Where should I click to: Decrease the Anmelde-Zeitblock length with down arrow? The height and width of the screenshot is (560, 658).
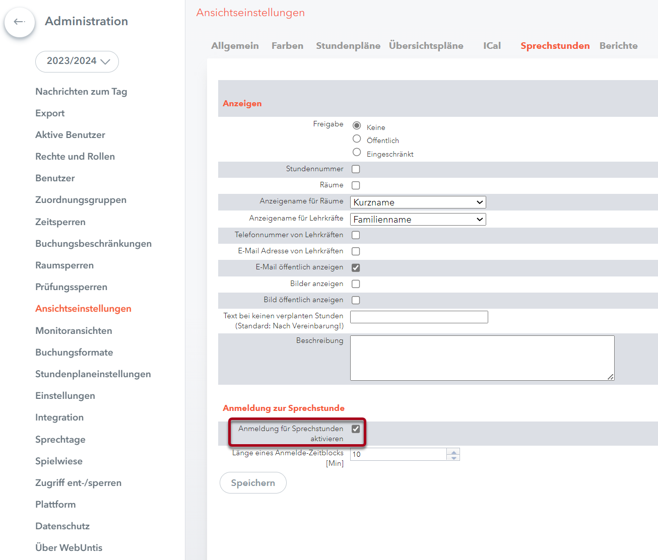pos(453,458)
